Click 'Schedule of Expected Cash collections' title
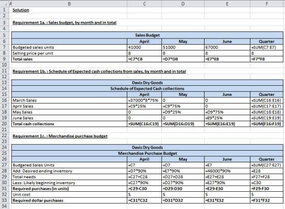Viewport: 285px width, 209px height. coord(147,89)
